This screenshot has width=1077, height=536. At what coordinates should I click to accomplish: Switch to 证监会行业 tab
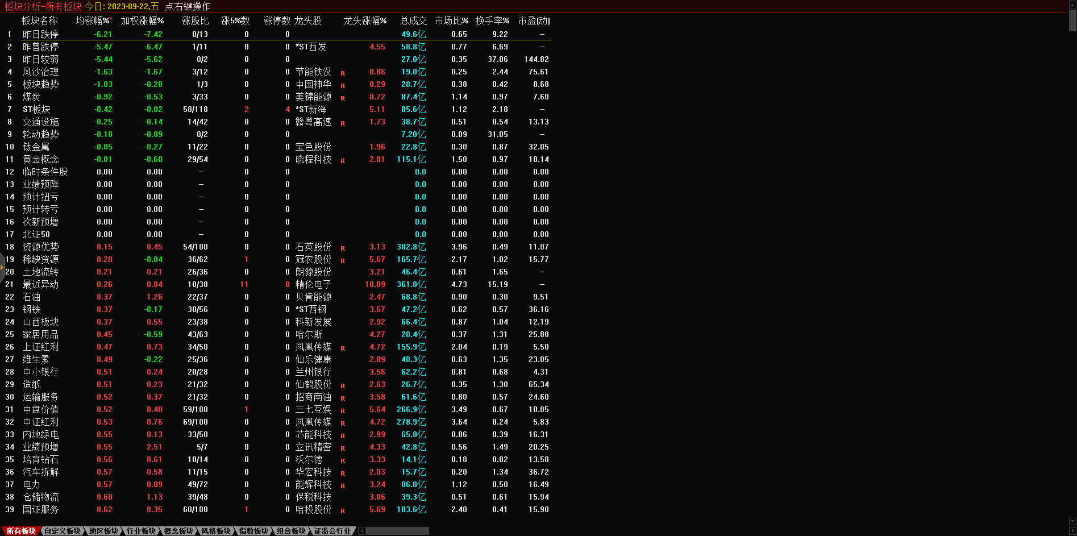click(x=332, y=531)
